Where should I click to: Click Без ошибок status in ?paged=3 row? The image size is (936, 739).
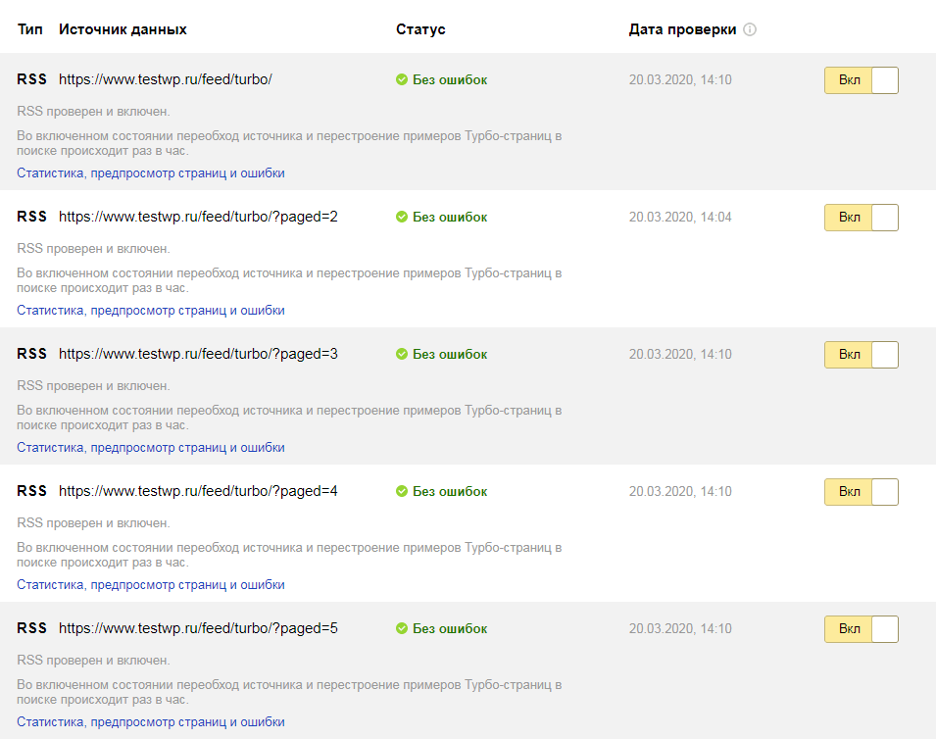[x=450, y=354]
